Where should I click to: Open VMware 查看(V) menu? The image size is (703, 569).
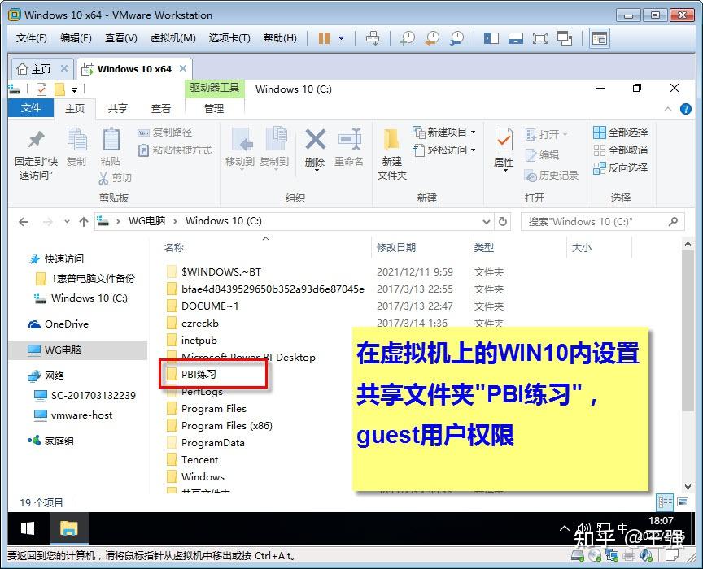tap(121, 38)
